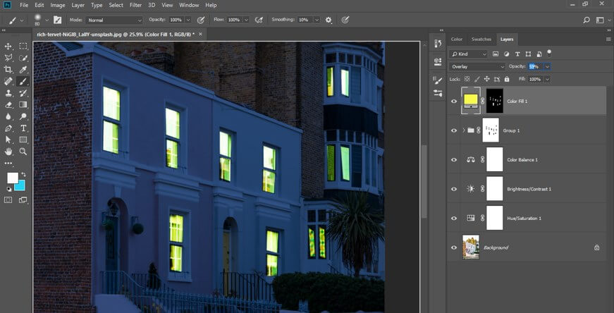Select the Move tool

(x=8, y=47)
